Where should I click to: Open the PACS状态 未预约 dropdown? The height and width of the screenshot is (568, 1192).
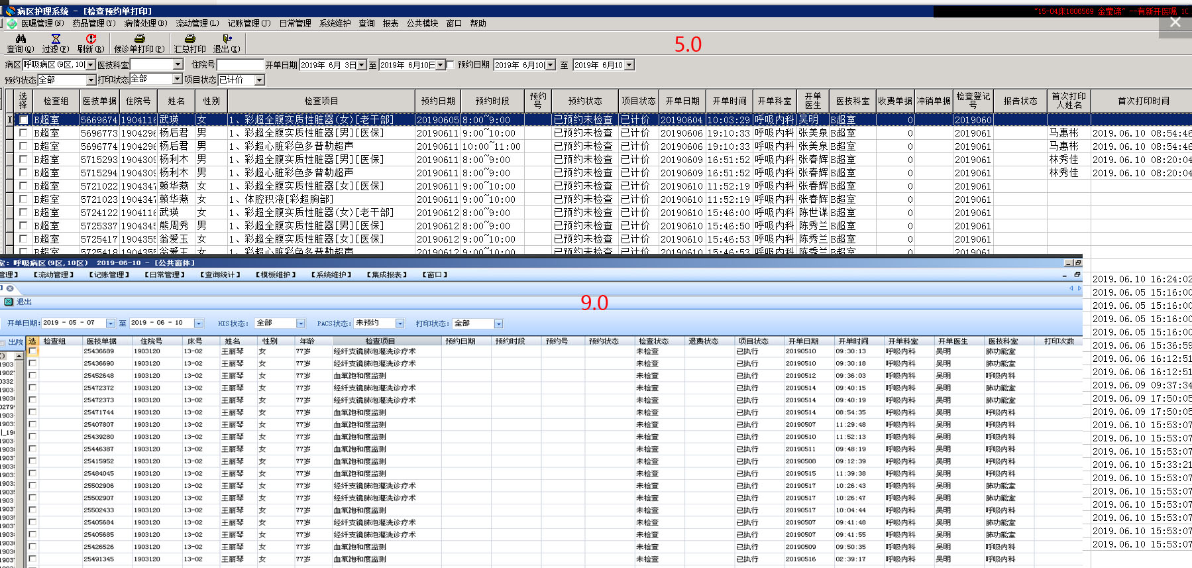coord(400,323)
